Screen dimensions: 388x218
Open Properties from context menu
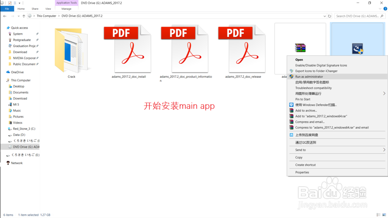pyautogui.click(x=337, y=172)
